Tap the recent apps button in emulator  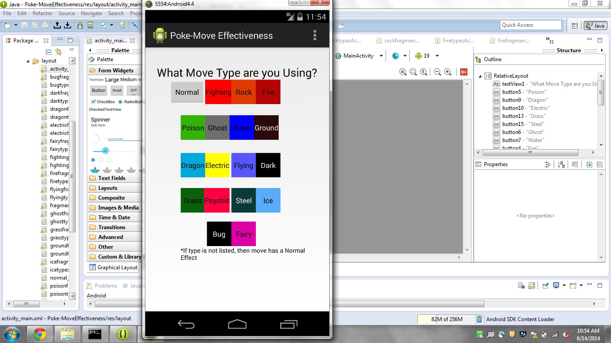point(289,324)
